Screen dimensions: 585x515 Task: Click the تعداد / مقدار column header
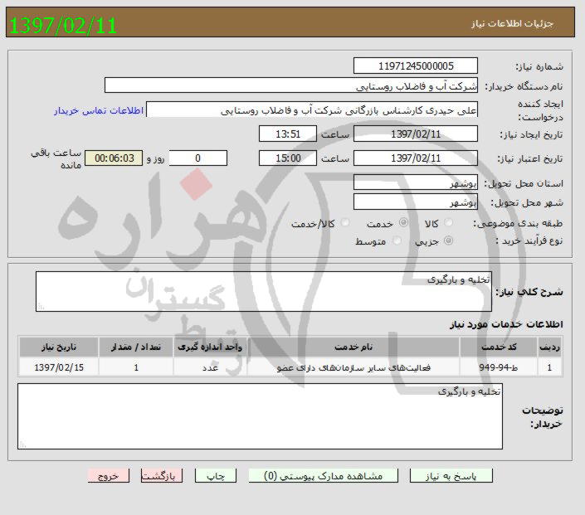pos(136,347)
